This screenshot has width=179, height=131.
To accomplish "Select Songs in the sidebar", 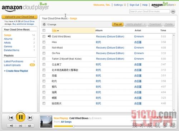I will (x=8, y=35).
